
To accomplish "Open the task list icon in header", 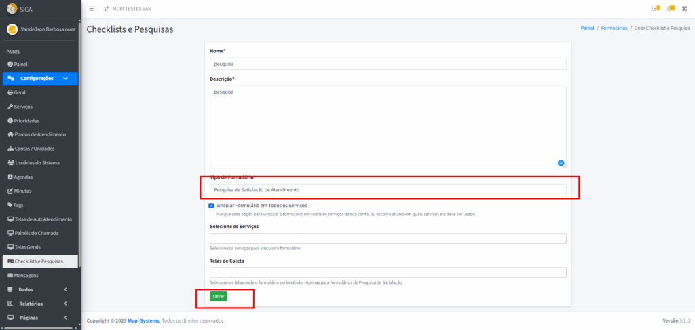I will pyautogui.click(x=654, y=8).
